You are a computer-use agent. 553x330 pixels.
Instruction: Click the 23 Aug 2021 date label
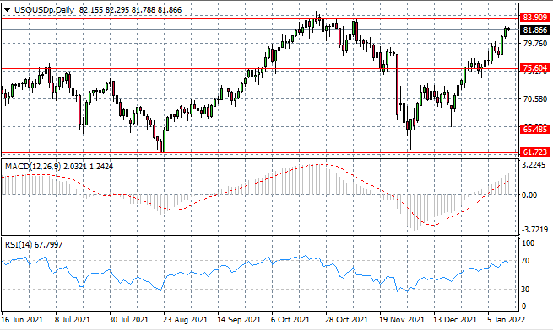click(185, 320)
